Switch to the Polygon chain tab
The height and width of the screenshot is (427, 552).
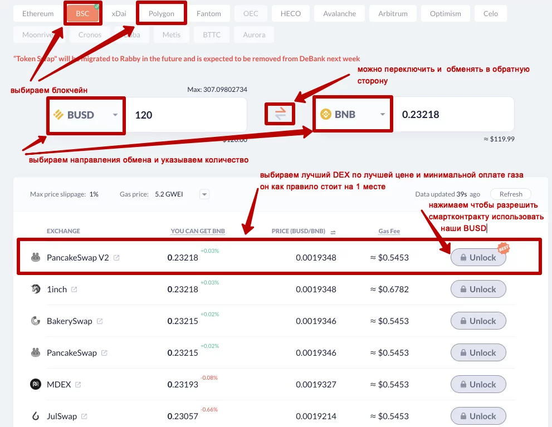click(x=161, y=14)
